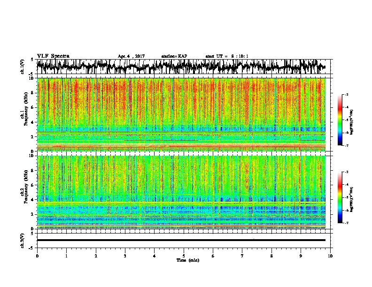Click the log(PSD) label beside ch.2 color bar
The height and width of the screenshot is (287, 372).
coord(352,199)
